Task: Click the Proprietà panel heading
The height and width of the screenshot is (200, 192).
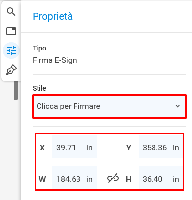Action: (52, 16)
